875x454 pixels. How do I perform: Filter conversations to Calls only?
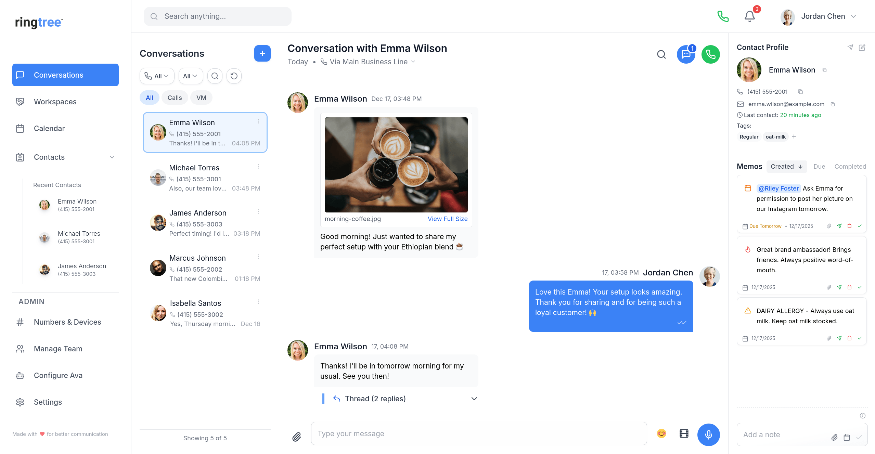point(175,98)
